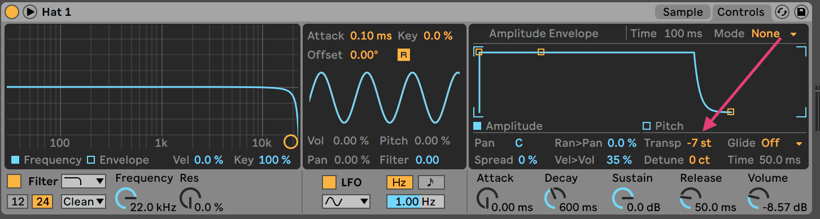Save the preset with the disk icon

801,12
